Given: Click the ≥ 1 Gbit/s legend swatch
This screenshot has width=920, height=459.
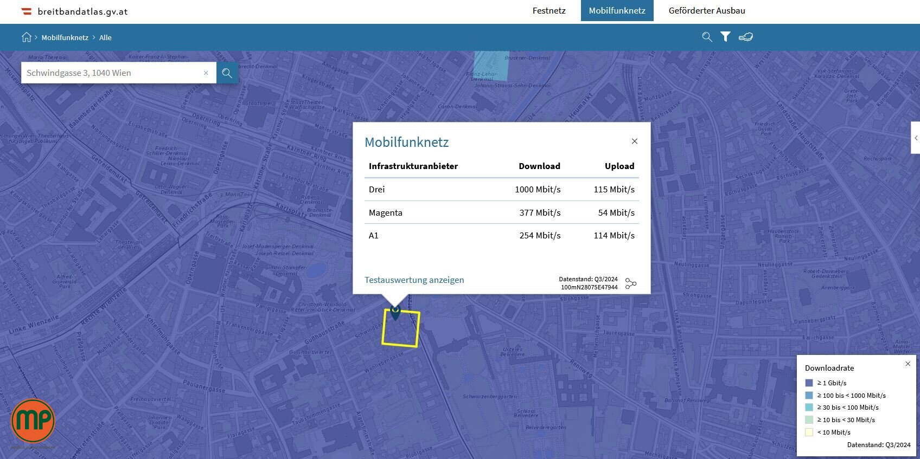Looking at the screenshot, I should (x=809, y=383).
